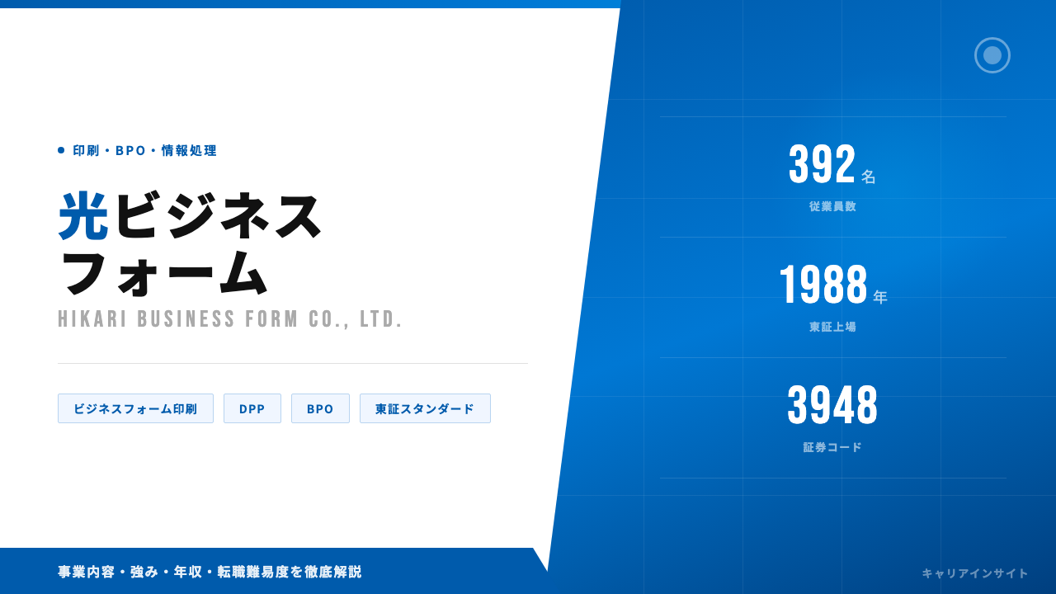
Task: Select the BPO tag chip
Action: tap(320, 408)
